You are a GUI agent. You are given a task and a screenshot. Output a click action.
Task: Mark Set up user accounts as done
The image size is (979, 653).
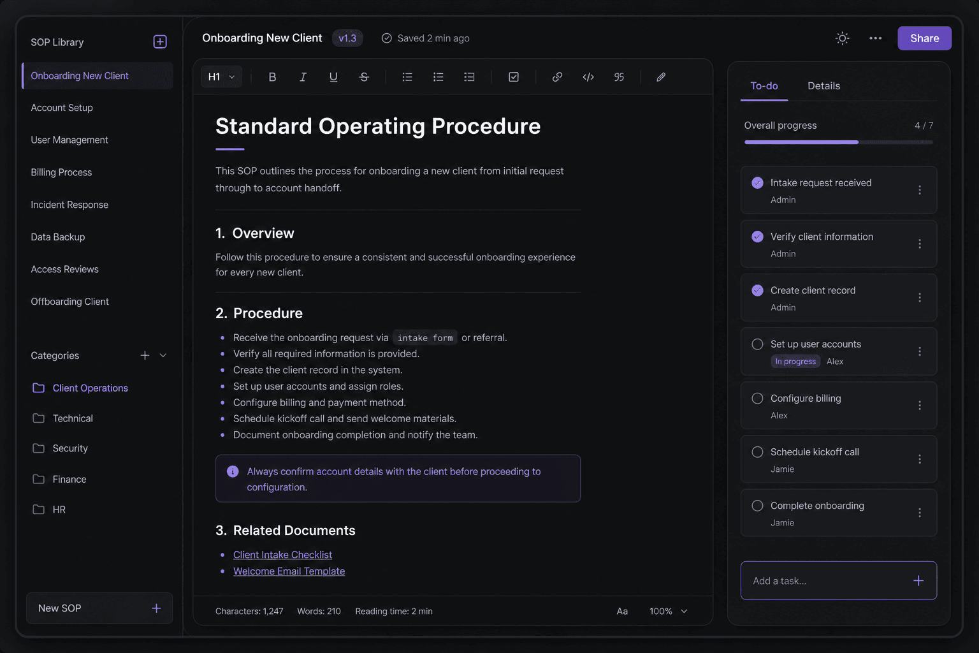[757, 344]
